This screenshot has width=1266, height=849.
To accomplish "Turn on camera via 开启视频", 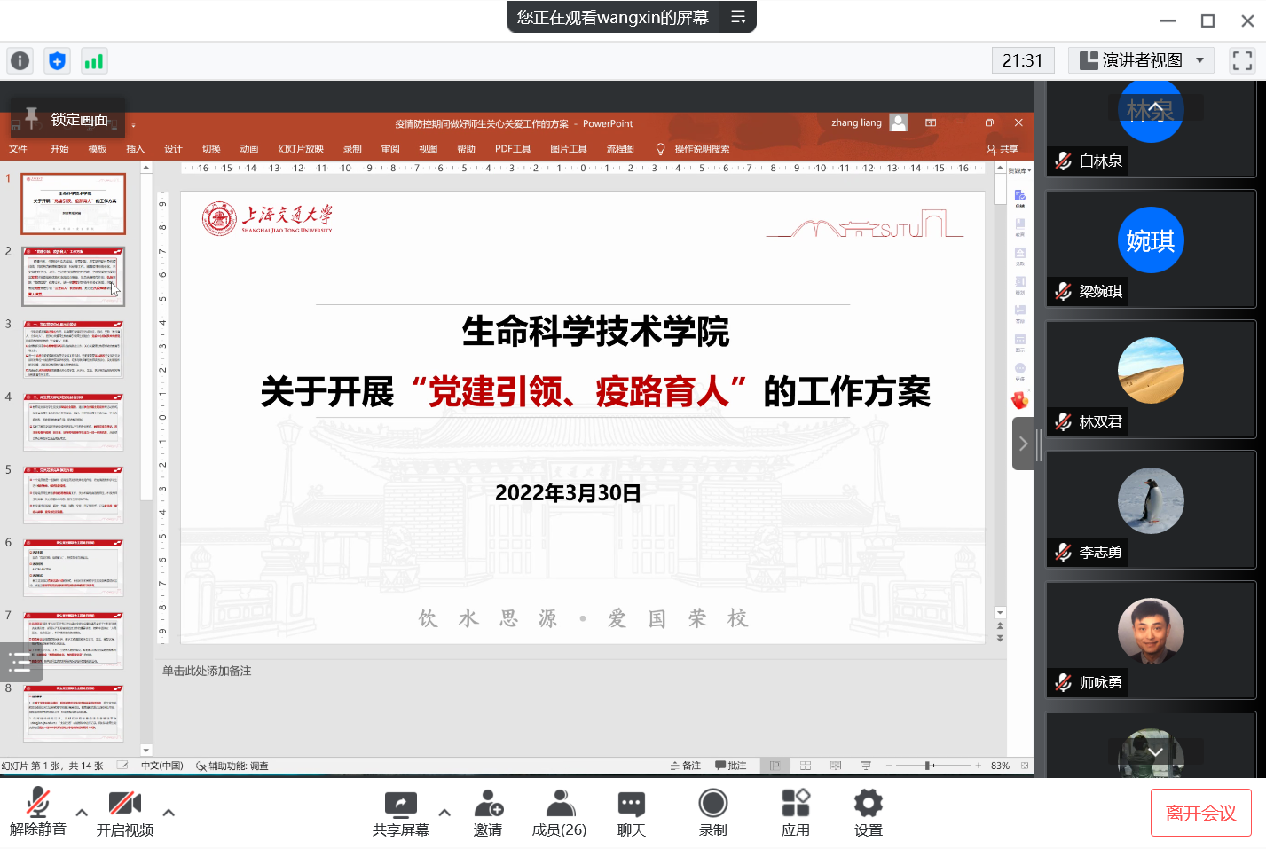I will [125, 813].
